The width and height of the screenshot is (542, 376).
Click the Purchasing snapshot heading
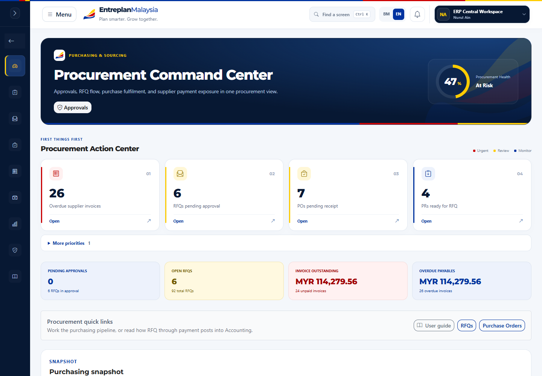(87, 371)
